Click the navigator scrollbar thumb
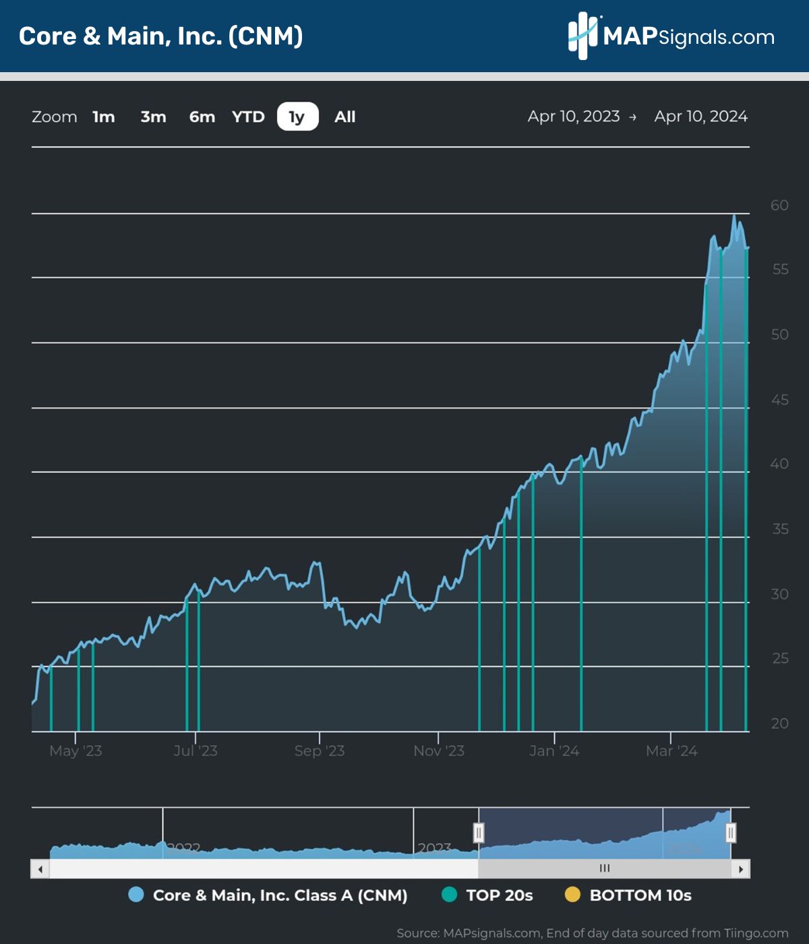 coord(605,868)
